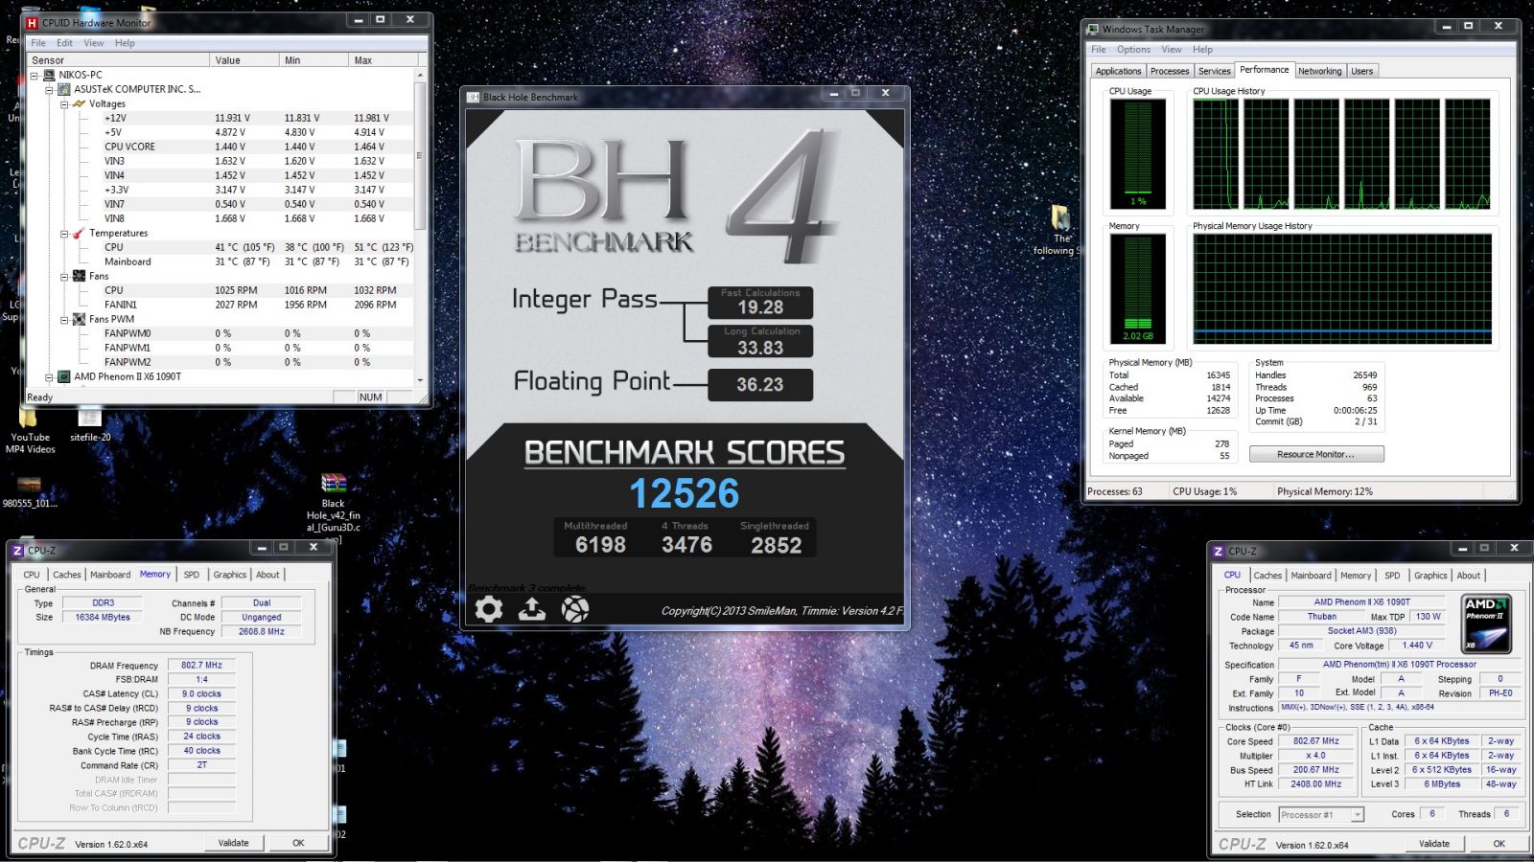Click the HWMonitor vertical scrollbar thumb

pyautogui.click(x=420, y=155)
